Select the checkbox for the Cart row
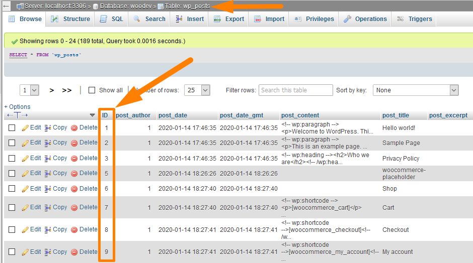Image resolution: width=473 pixels, height=263 pixels. click(x=12, y=207)
